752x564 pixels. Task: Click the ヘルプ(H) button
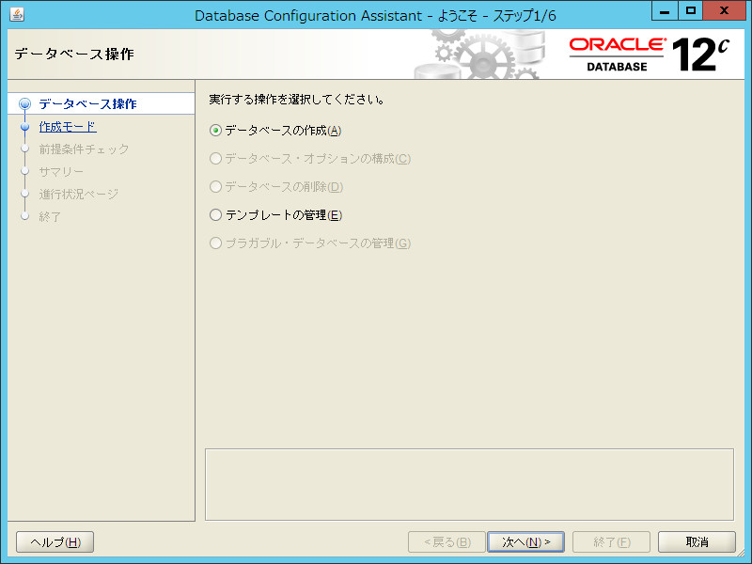coord(54,541)
